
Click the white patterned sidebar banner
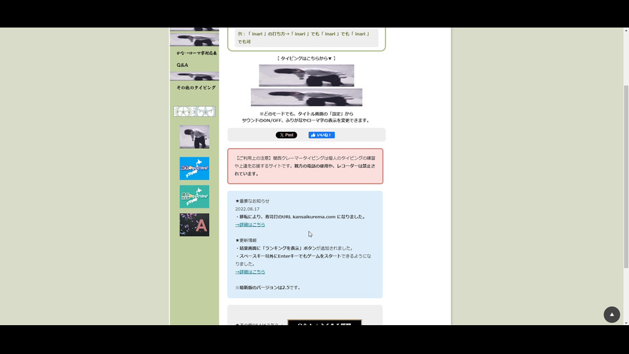[x=195, y=111]
